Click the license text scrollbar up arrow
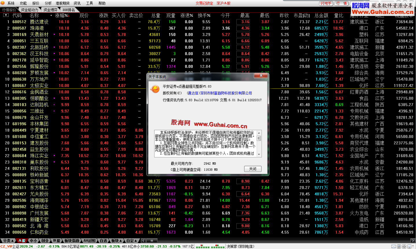 click(259, 132)
